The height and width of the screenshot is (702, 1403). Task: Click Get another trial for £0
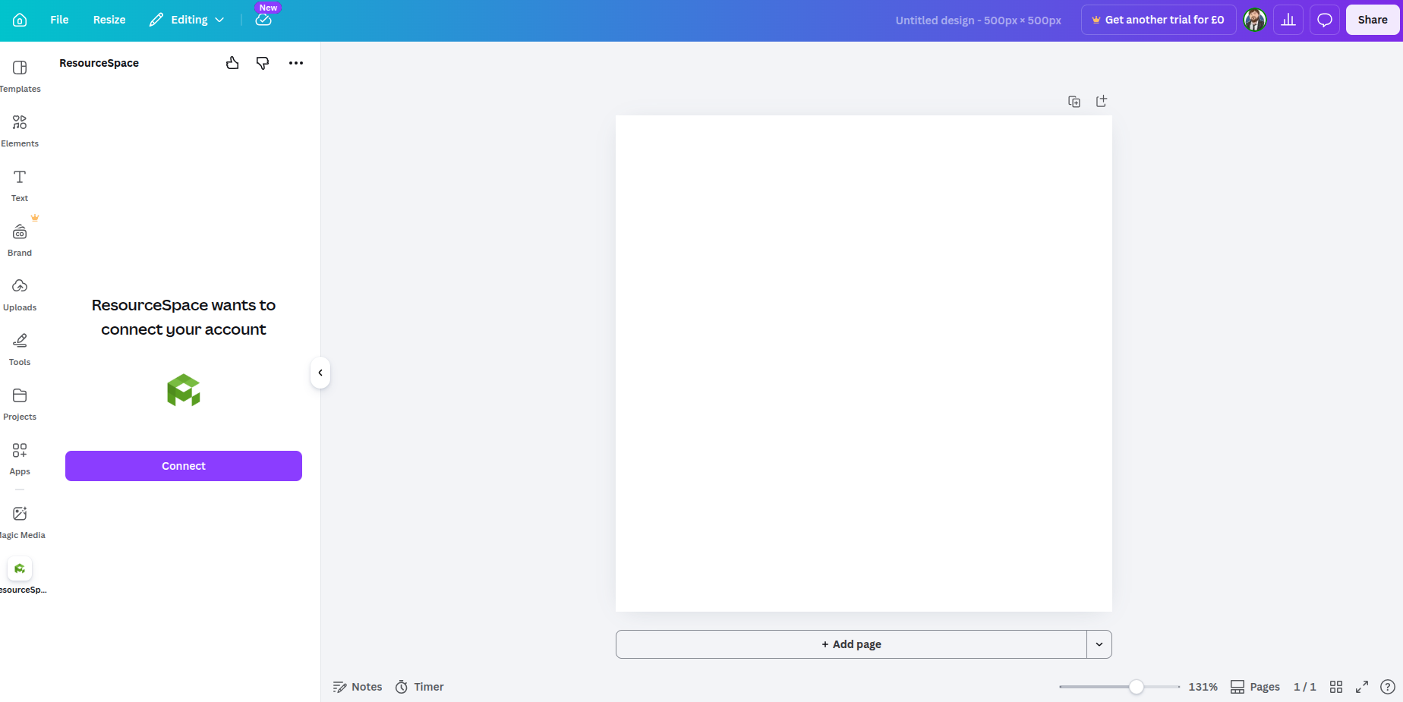(1159, 20)
